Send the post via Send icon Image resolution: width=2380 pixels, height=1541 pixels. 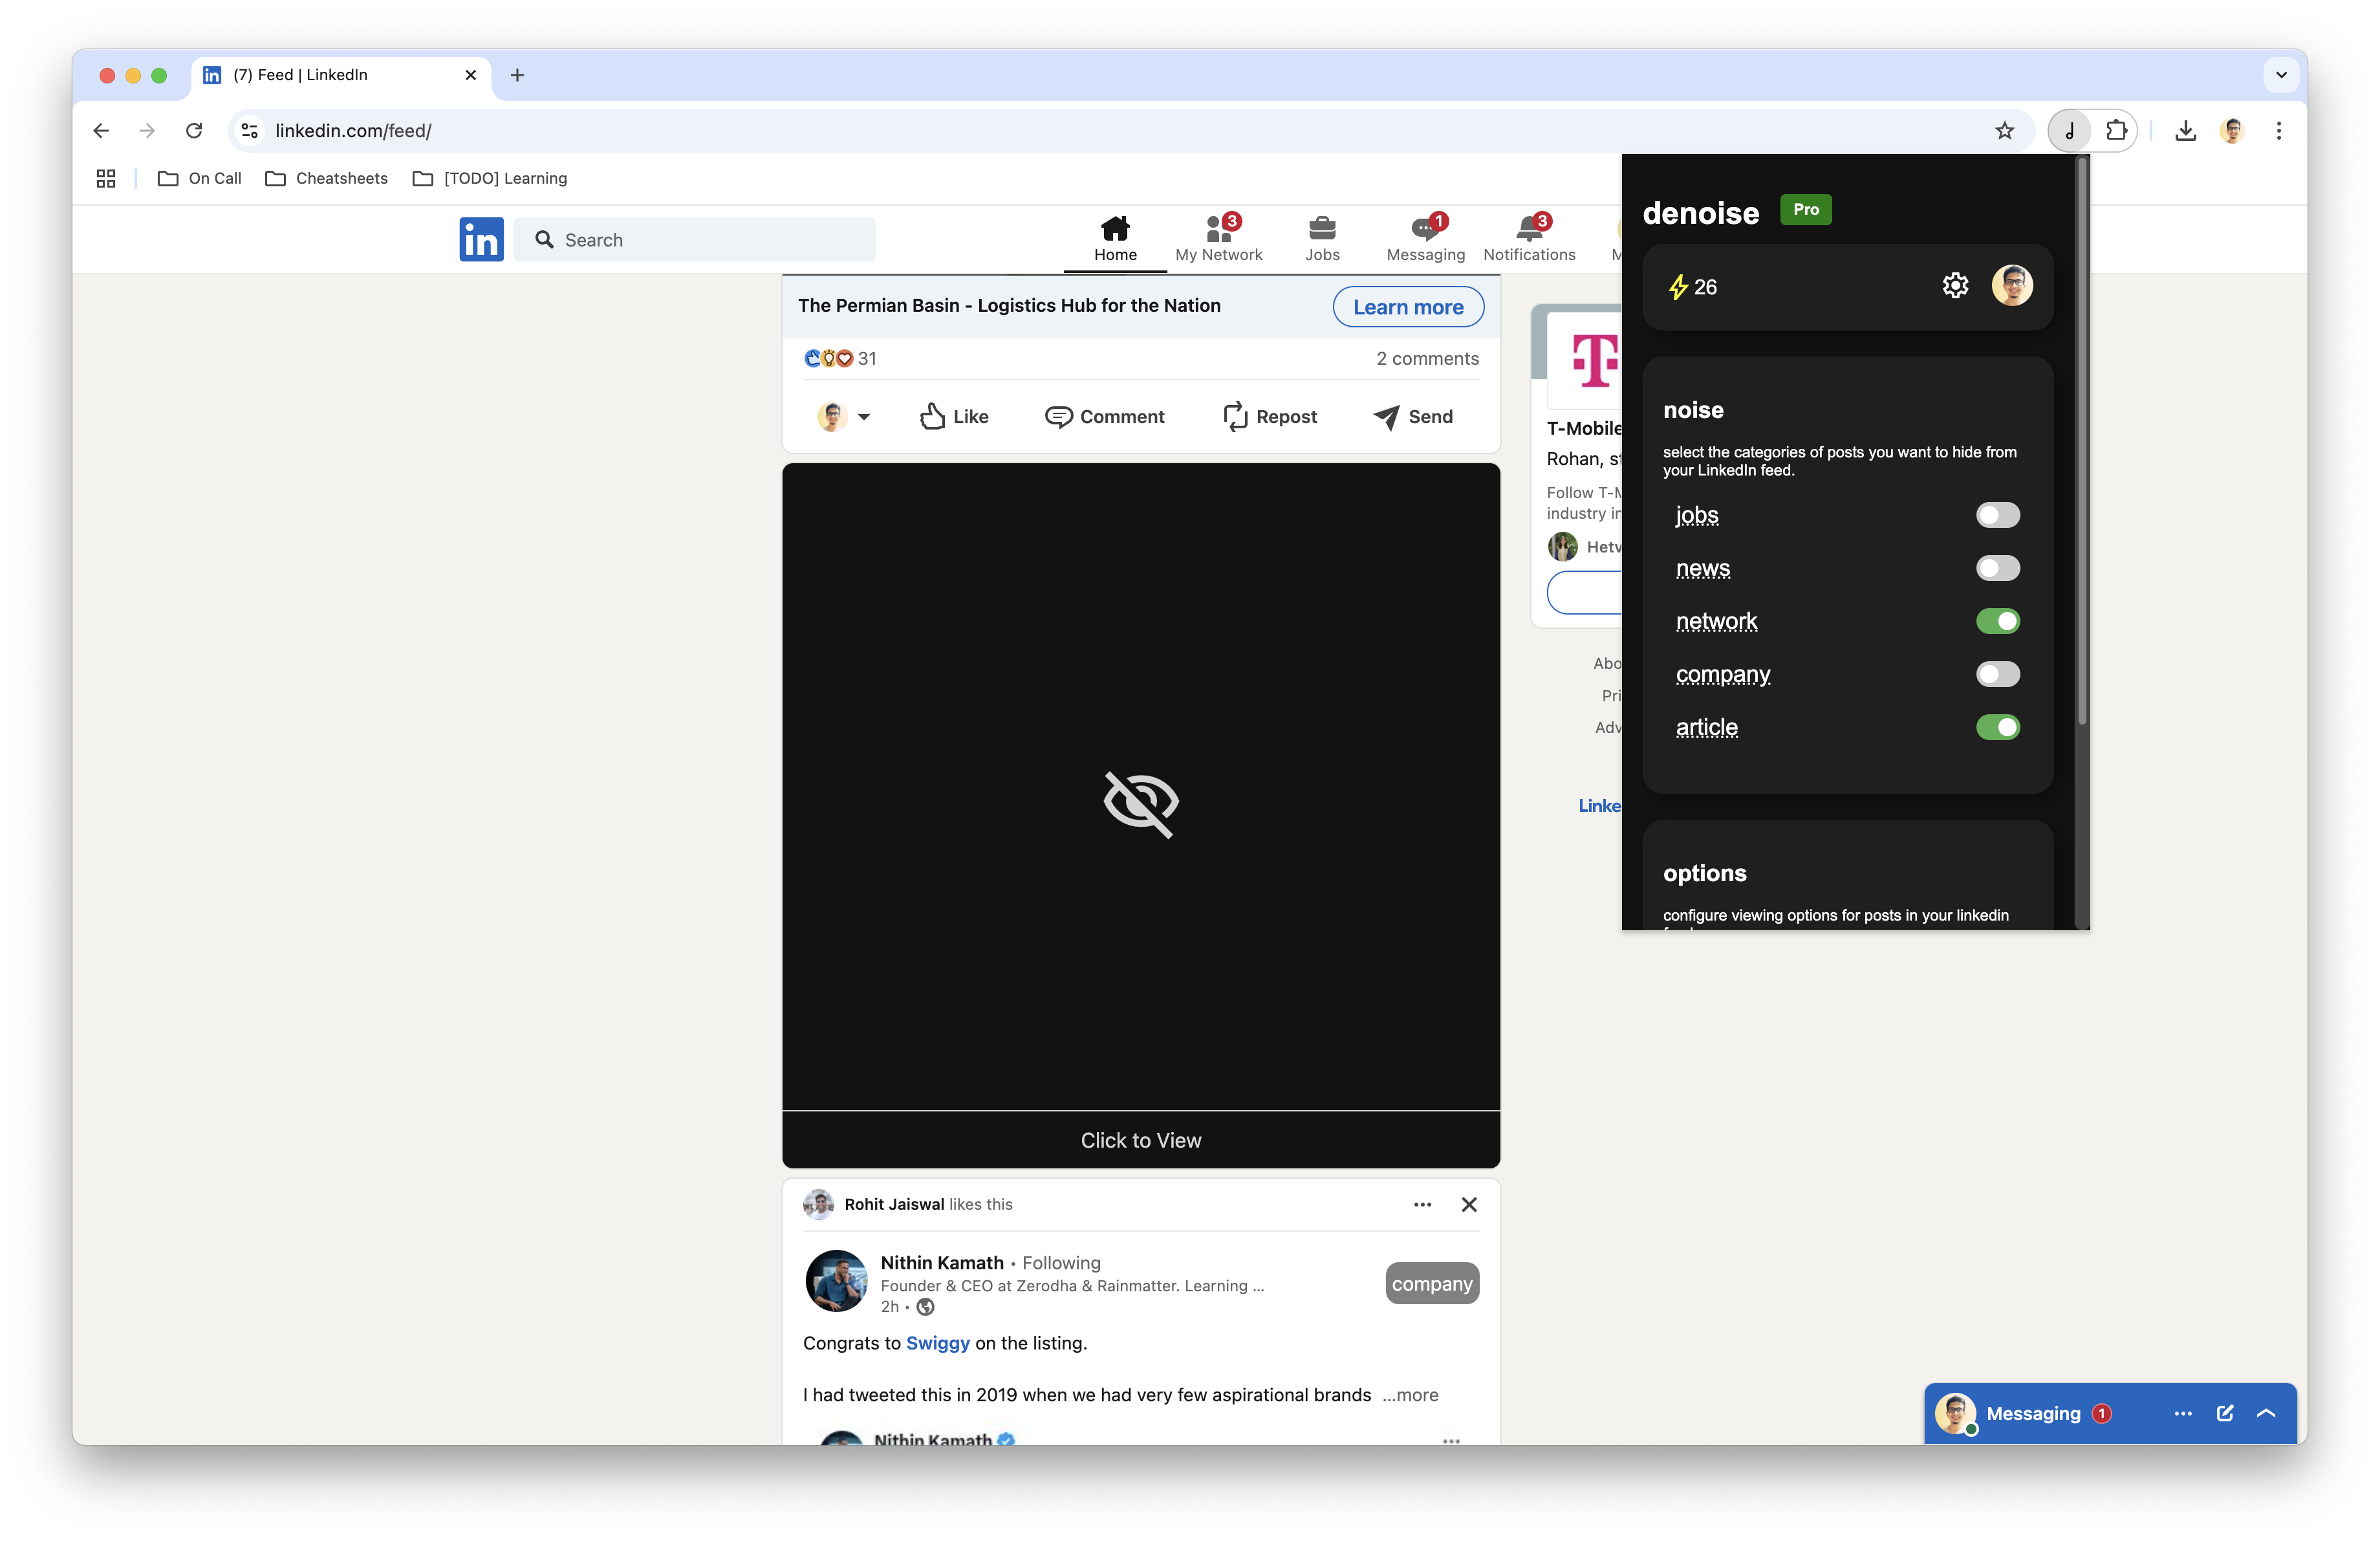pos(1386,416)
